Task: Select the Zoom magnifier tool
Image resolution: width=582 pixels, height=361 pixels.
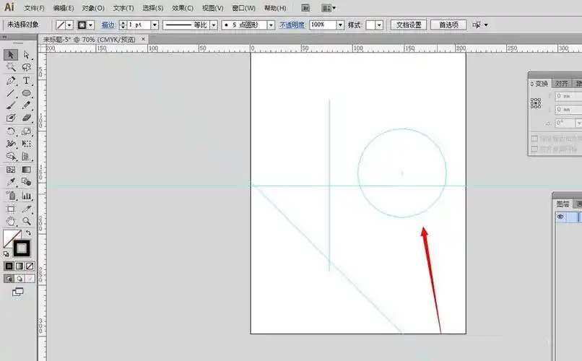Action: pyautogui.click(x=27, y=221)
